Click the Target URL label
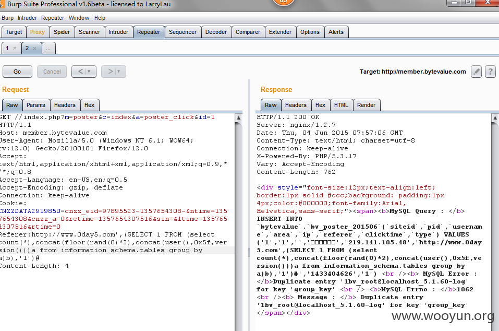The height and width of the screenshot is (331, 499). [x=413, y=72]
